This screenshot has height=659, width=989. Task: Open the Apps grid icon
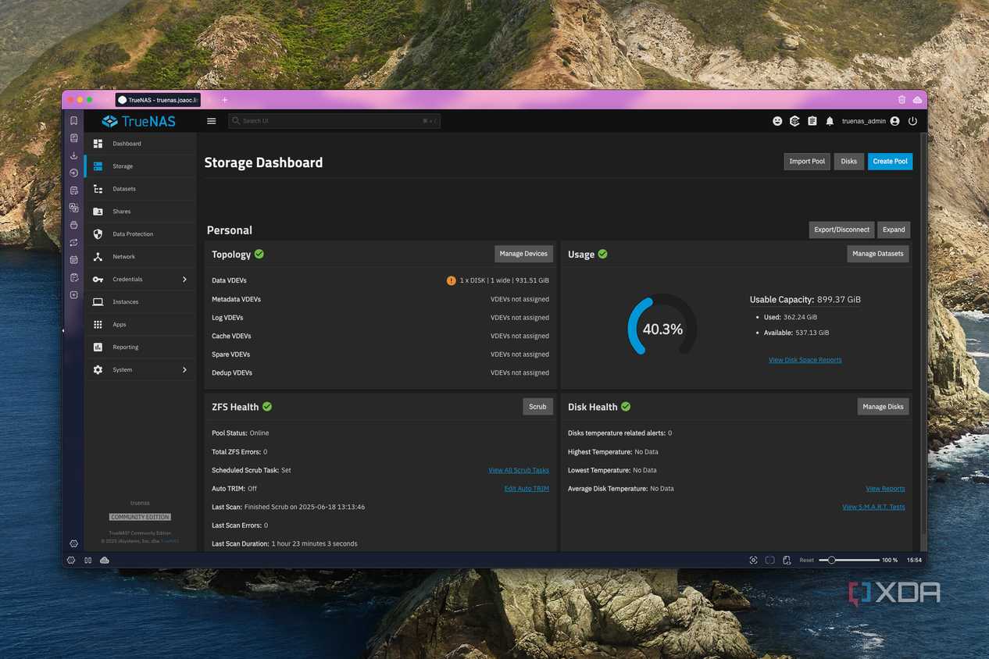coord(98,325)
